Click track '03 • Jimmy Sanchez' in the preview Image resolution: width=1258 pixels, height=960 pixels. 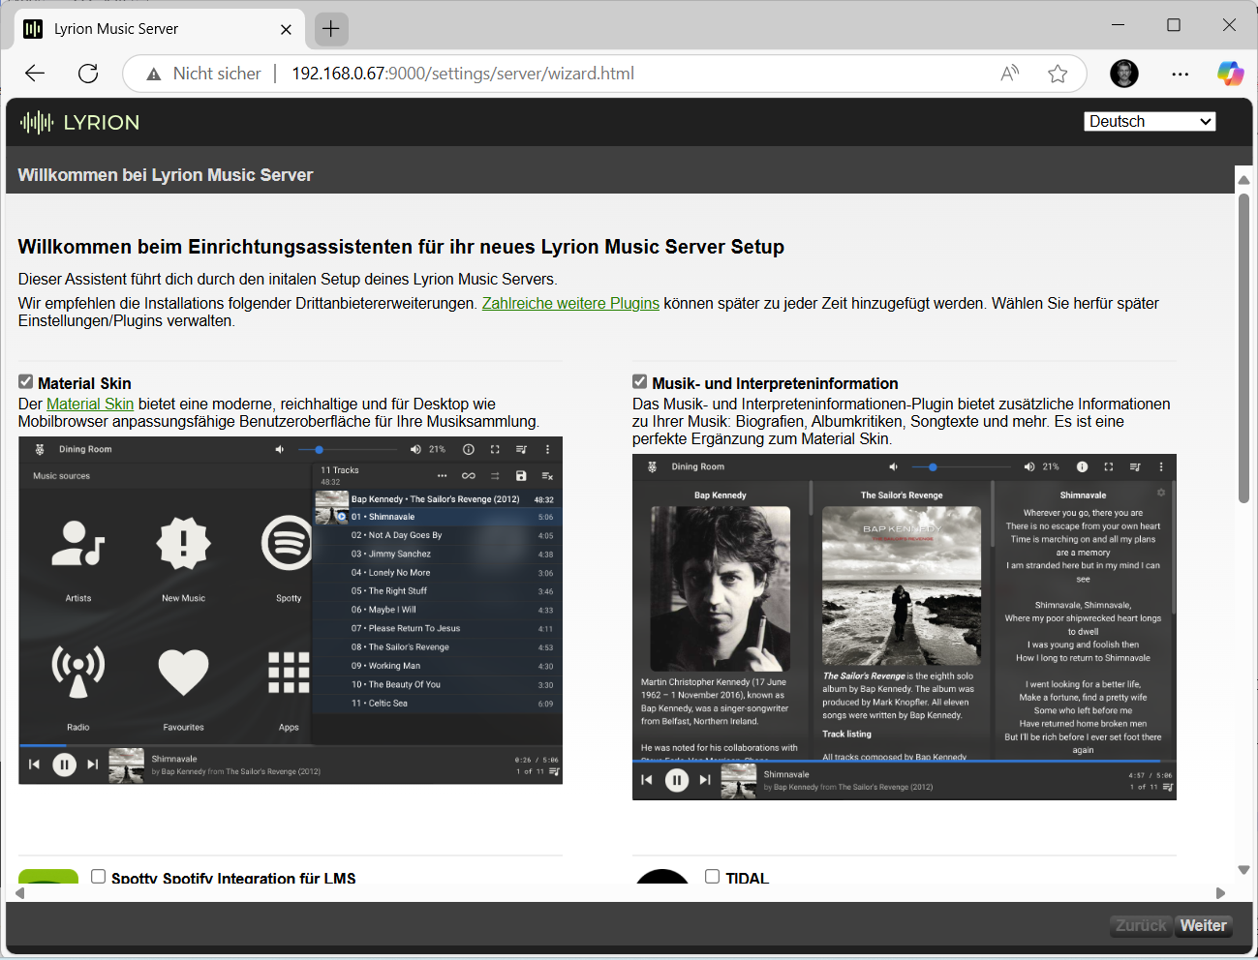(x=437, y=555)
